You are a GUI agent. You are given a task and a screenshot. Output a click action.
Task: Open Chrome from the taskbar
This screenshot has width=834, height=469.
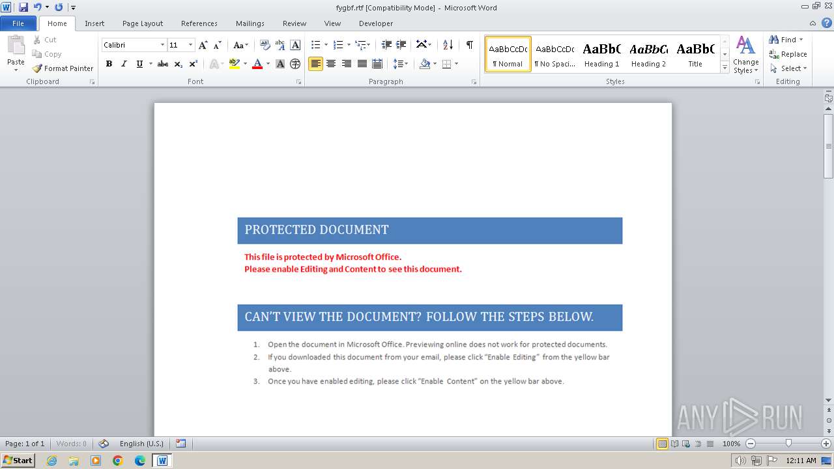point(118,461)
